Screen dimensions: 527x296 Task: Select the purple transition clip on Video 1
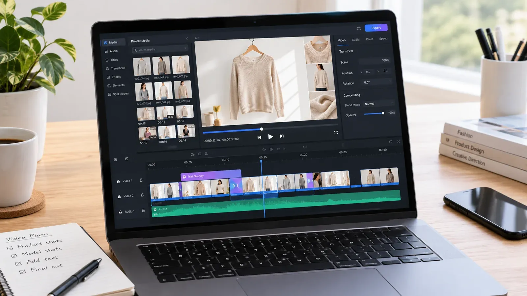[x=236, y=186]
